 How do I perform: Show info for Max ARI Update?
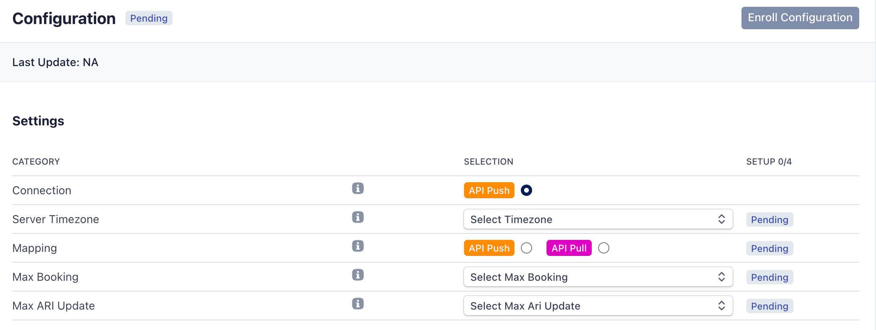(x=358, y=304)
